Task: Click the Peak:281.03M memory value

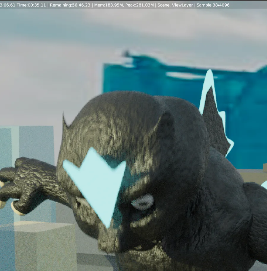Action: coord(139,5)
